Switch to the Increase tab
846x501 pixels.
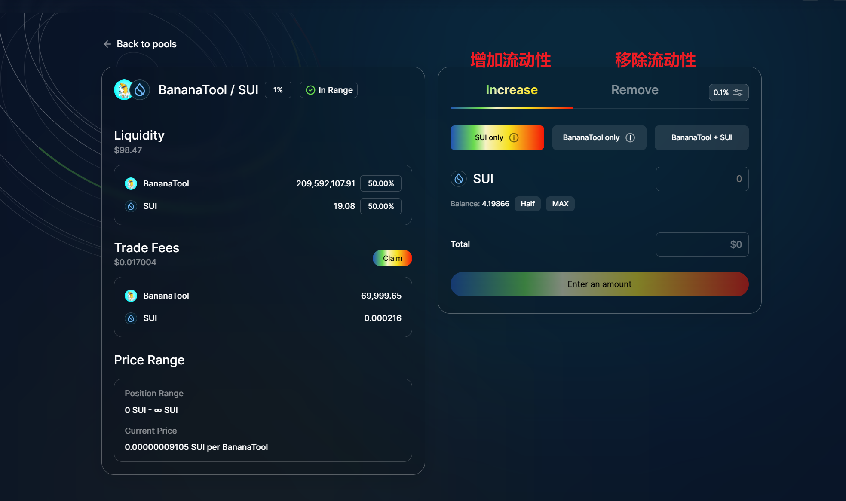(x=512, y=90)
